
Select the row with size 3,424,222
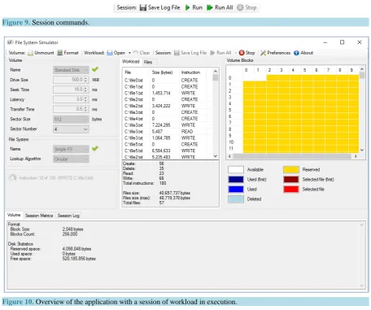(x=168, y=106)
